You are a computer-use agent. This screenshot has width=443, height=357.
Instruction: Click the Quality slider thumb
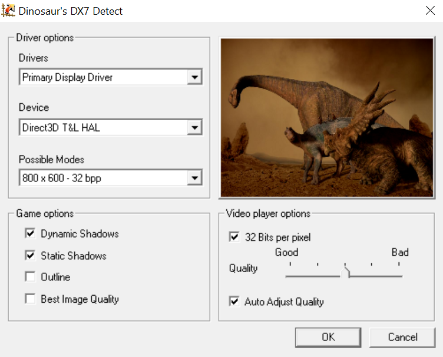coord(345,272)
